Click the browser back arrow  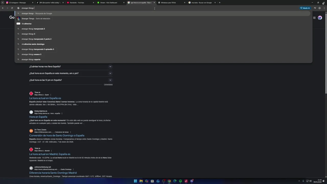pyautogui.click(x=3, y=8)
